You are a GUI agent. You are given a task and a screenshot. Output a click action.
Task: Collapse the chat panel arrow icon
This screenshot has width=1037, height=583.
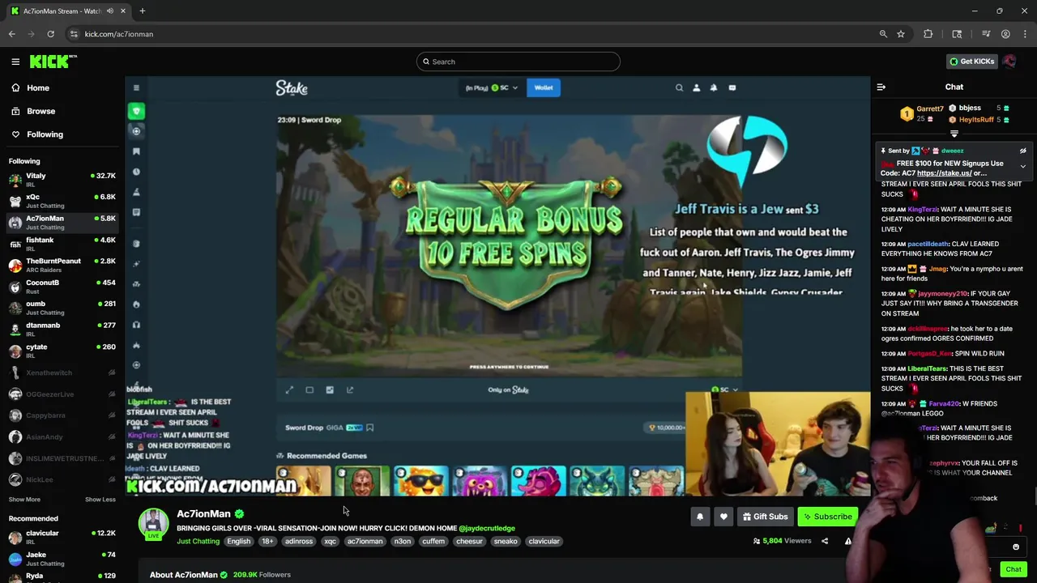pos(881,87)
